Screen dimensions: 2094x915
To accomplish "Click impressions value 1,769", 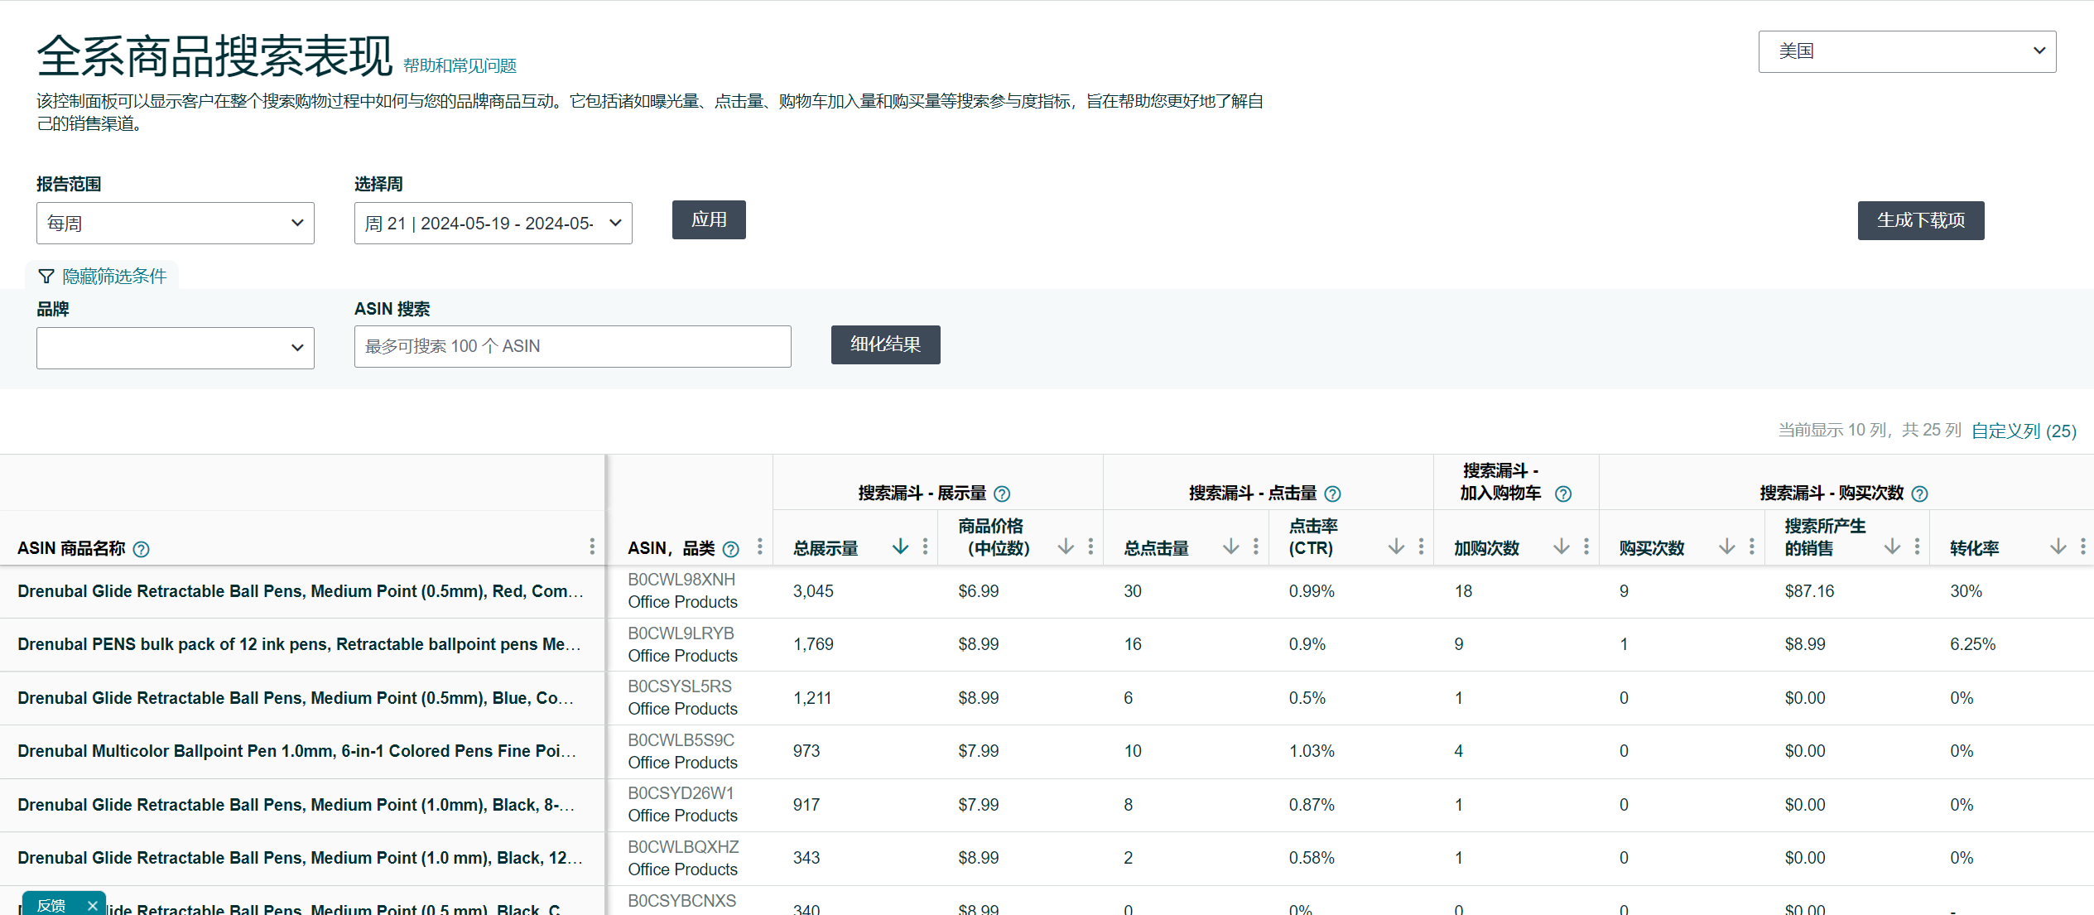I will pos(813,644).
